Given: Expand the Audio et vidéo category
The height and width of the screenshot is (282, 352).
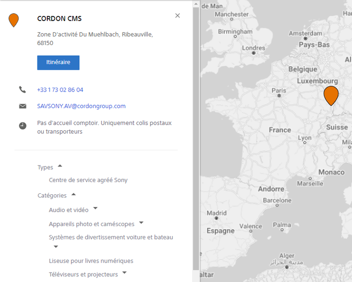Looking at the screenshot, I should 95,209.
